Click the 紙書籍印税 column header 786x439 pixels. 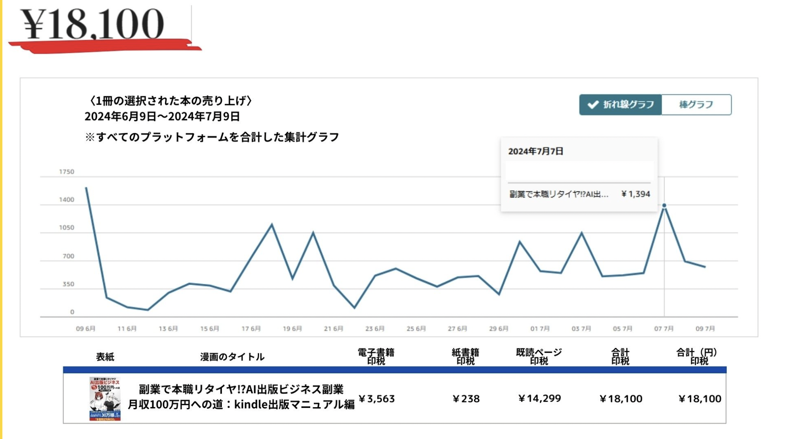click(465, 356)
